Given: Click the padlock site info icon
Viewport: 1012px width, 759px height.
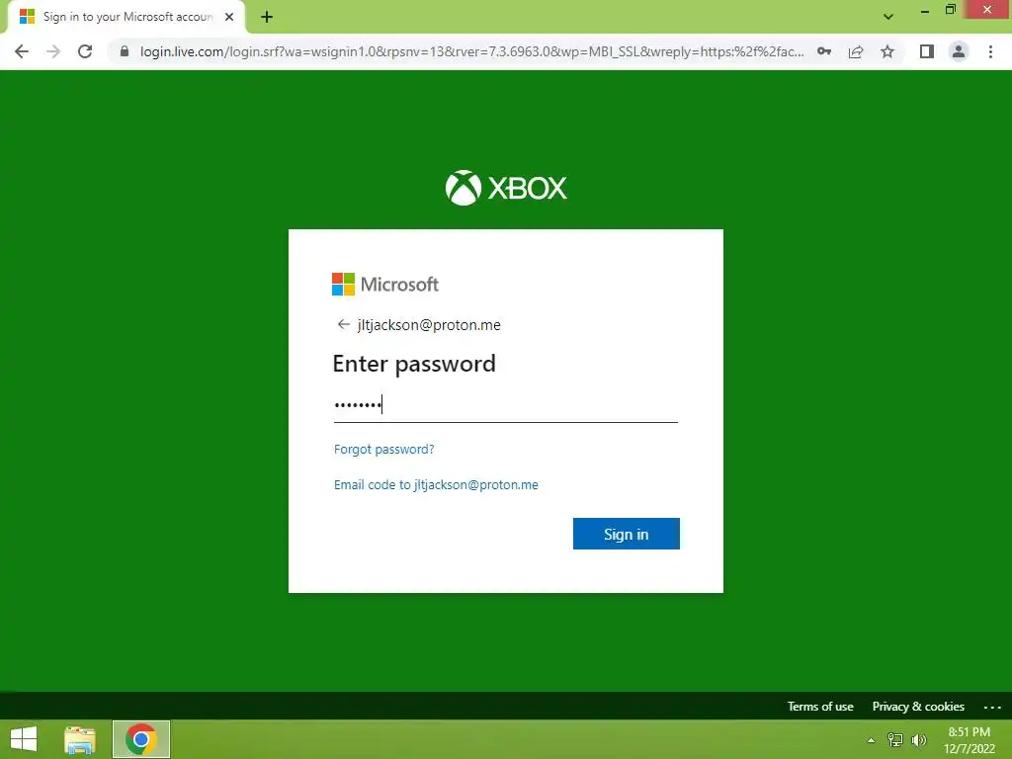Looking at the screenshot, I should 125,51.
